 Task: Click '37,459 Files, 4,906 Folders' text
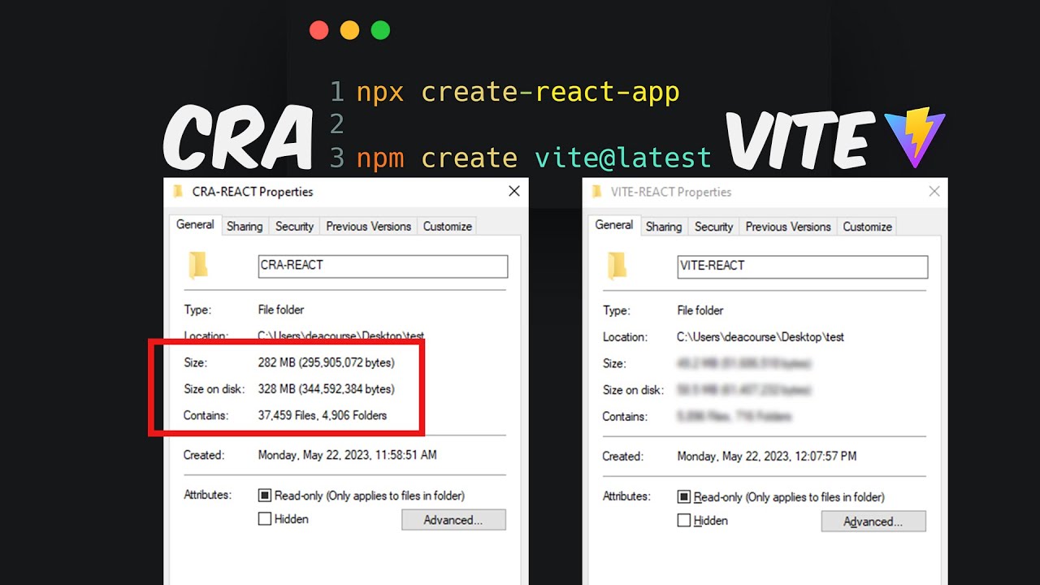[323, 415]
